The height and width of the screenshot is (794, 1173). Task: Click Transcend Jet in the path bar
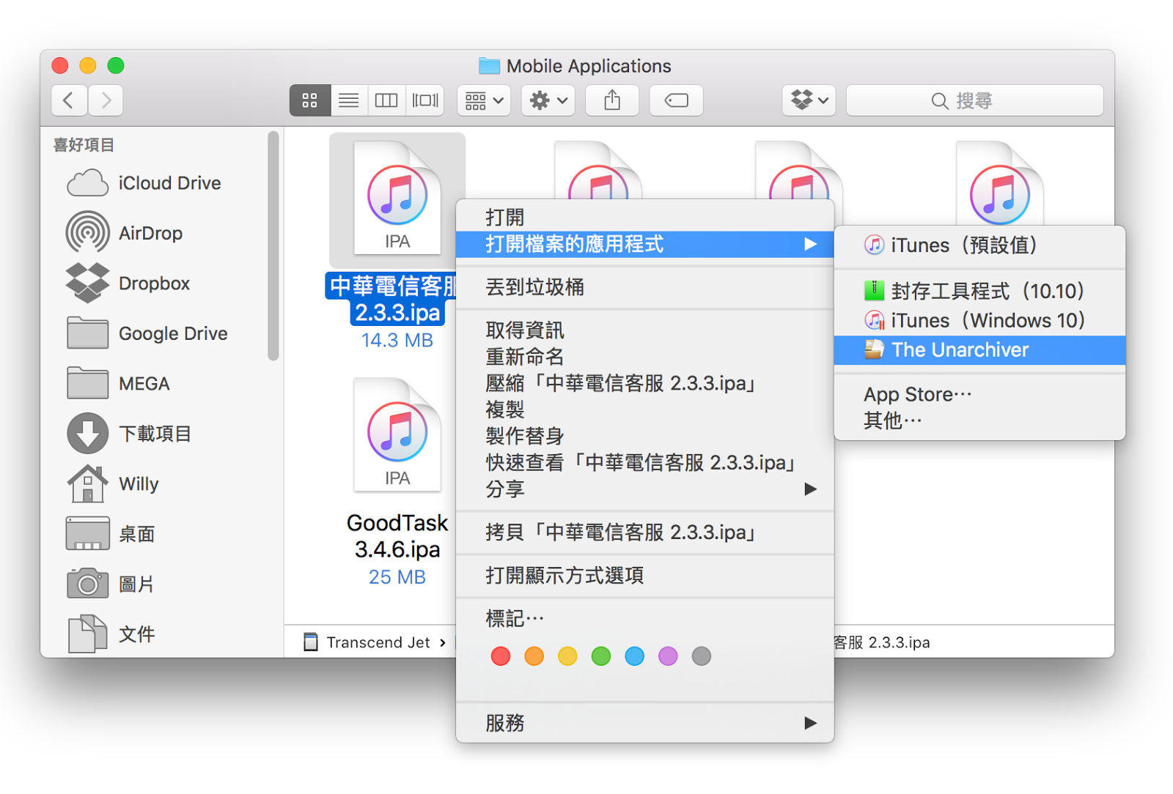click(367, 642)
